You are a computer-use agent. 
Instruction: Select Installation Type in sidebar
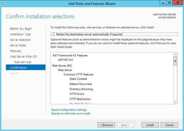click(20, 34)
